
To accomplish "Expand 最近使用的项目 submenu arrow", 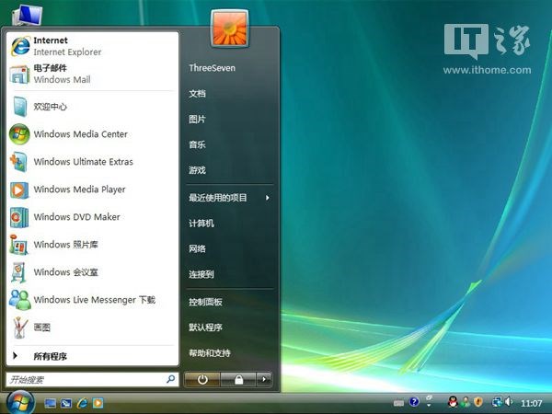I will tap(268, 198).
